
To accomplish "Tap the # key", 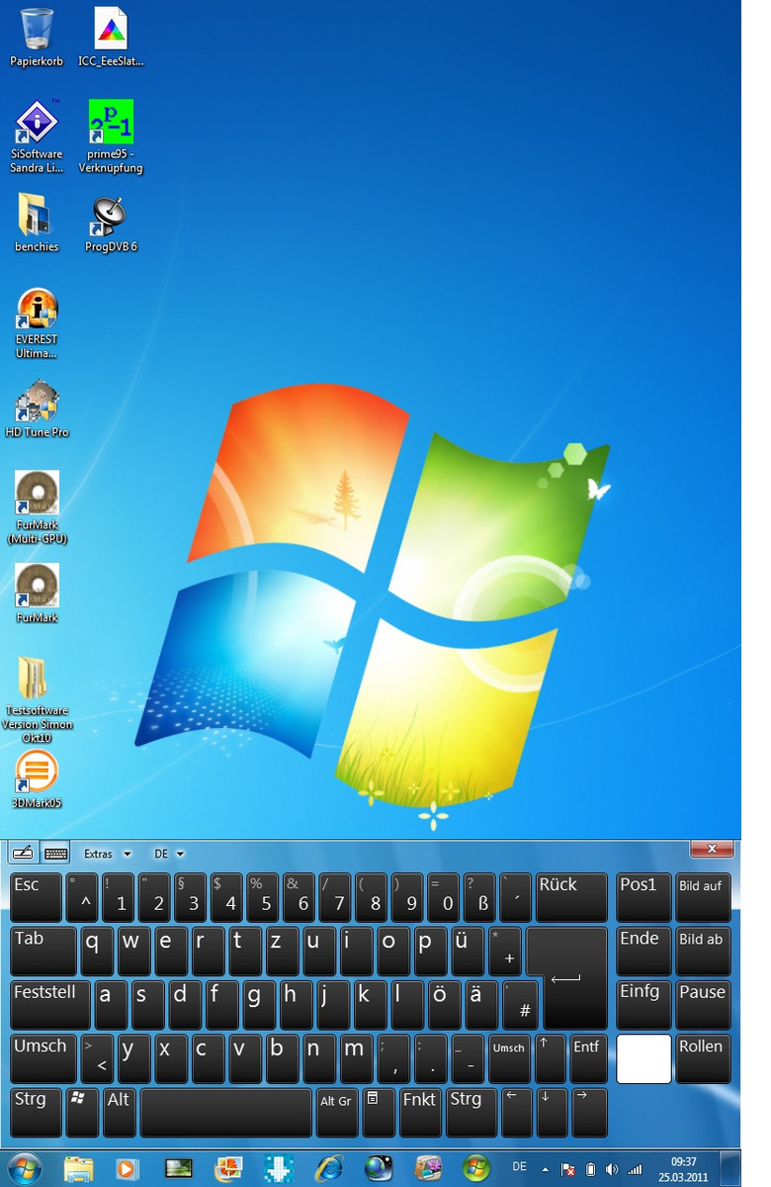I will pos(521,1005).
